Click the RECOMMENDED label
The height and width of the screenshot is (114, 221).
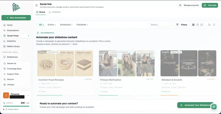[47, 33]
